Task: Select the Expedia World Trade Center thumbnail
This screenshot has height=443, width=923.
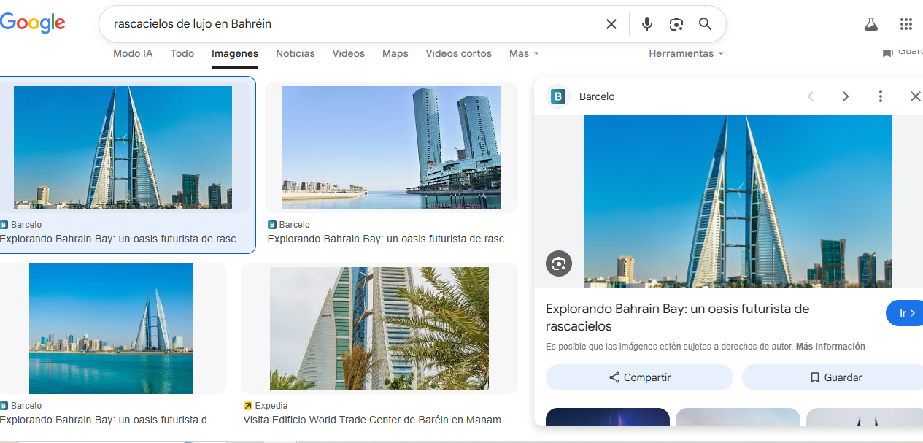Action: coord(379,328)
